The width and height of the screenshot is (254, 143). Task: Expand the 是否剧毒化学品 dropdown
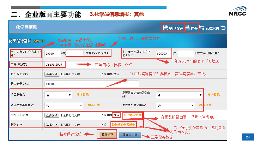coord(180,105)
